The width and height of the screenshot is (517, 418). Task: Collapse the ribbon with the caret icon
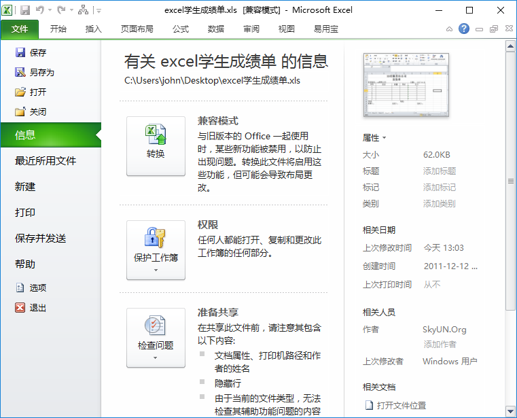coord(449,29)
